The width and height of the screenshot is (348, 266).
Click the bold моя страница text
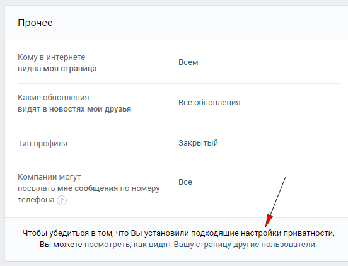point(70,69)
